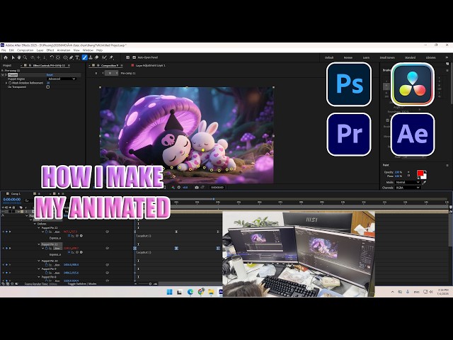Open the Paint panel menu icon
This screenshot has width=453, height=340.
[447, 165]
